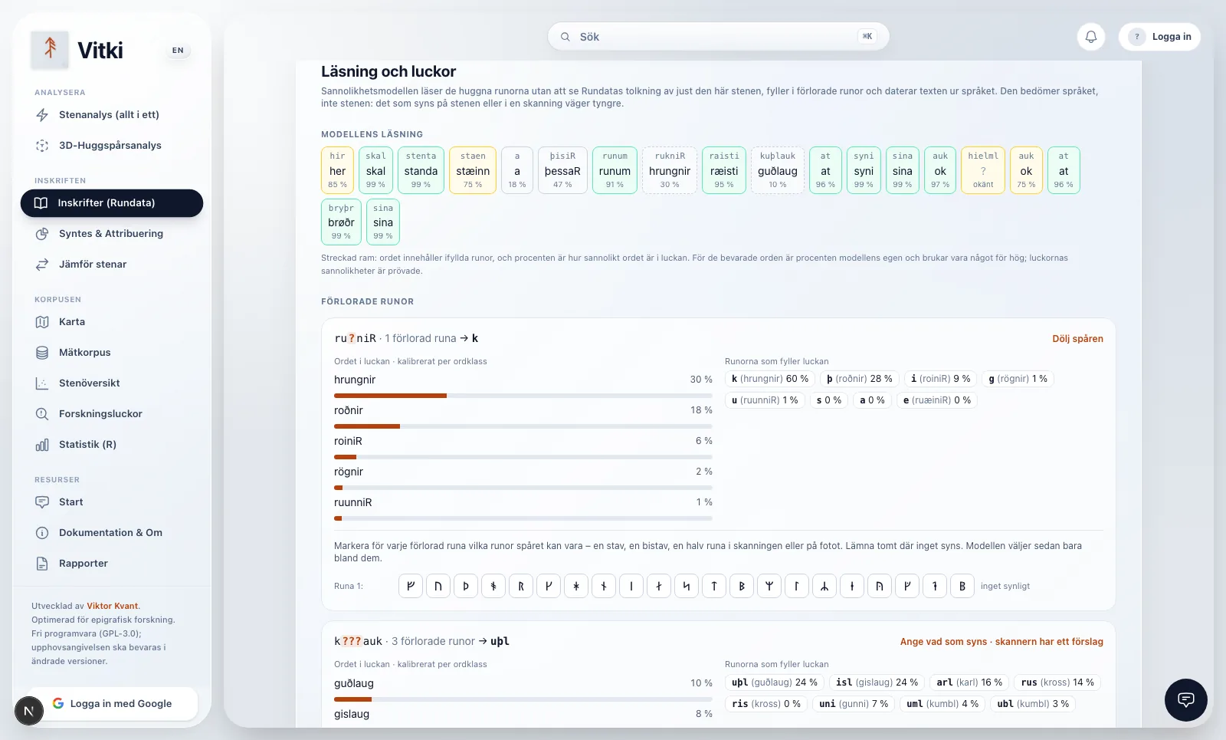Open the chat feedback bubble

click(x=1186, y=699)
